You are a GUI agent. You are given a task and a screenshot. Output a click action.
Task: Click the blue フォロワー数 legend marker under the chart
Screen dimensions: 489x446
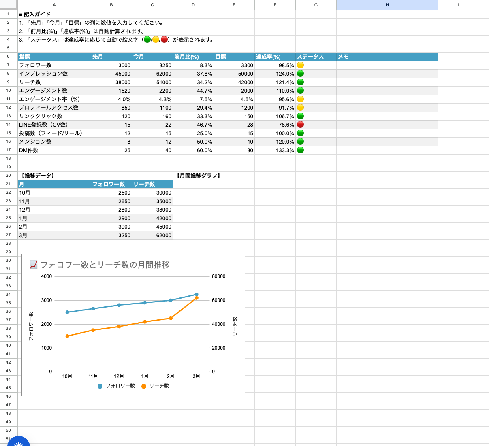[x=99, y=386]
